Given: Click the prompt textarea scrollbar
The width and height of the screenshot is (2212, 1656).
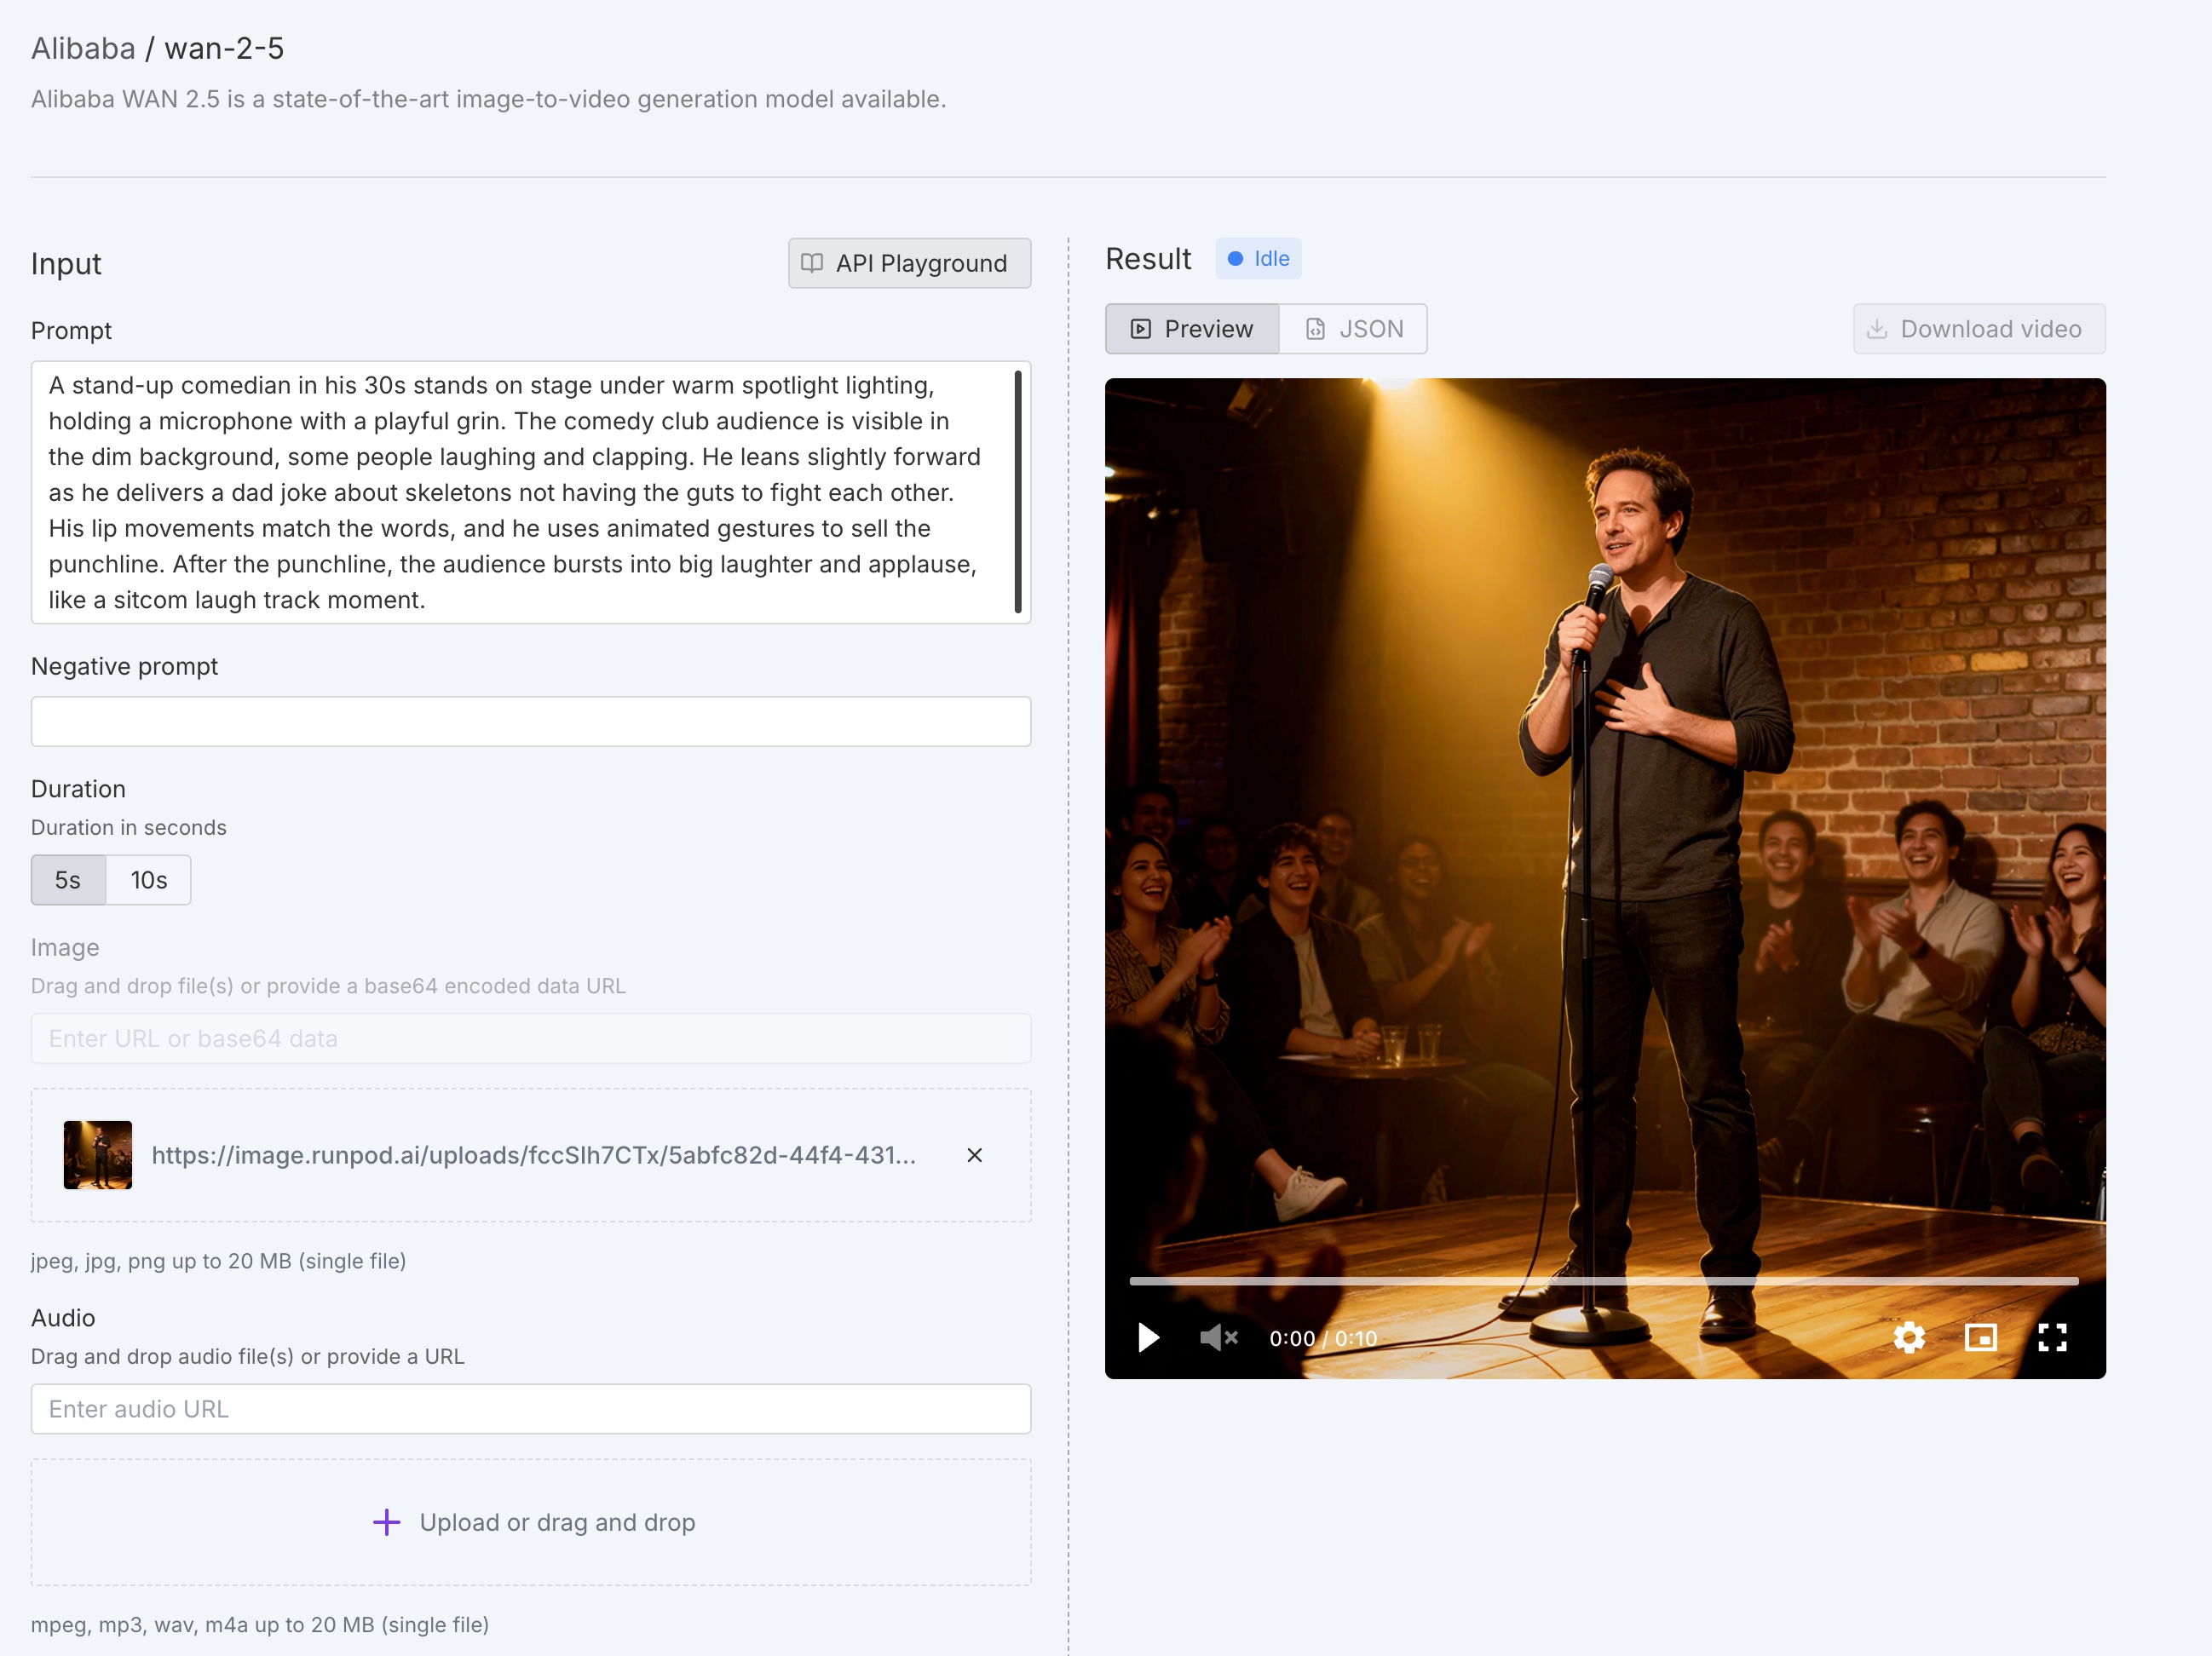Looking at the screenshot, I should [x=1018, y=492].
